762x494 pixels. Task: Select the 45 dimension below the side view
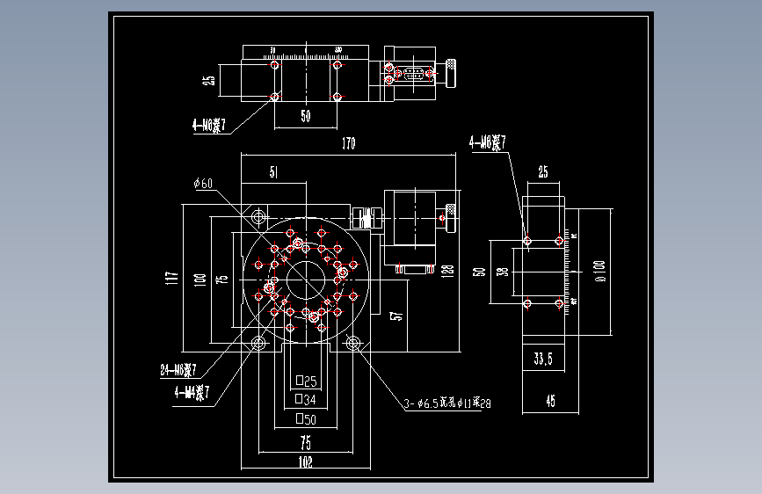coord(550,401)
